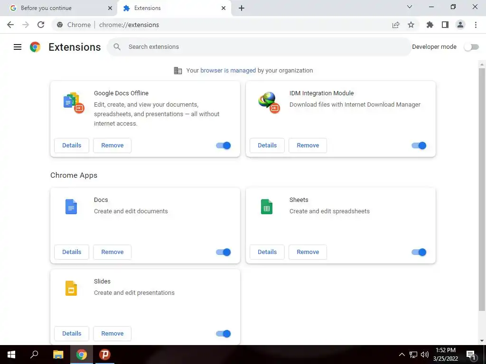The width and height of the screenshot is (486, 364).
Task: Click the taskbar clock and date
Action: [x=445, y=355]
